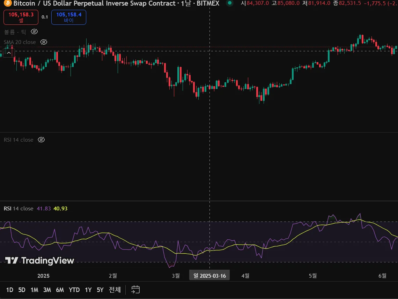Collapse the indicator legend arrow

click(x=9, y=53)
